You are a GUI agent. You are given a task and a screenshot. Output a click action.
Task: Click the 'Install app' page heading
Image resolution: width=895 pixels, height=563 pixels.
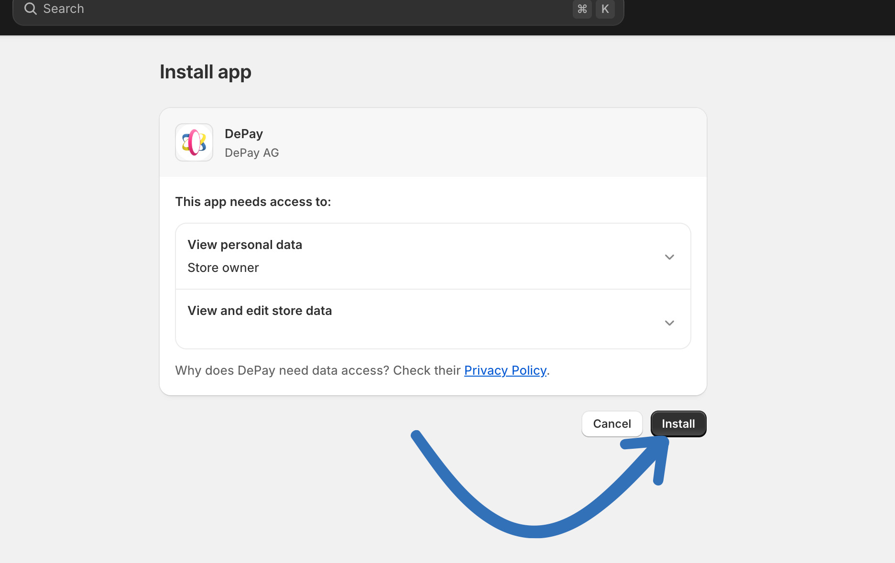tap(206, 72)
